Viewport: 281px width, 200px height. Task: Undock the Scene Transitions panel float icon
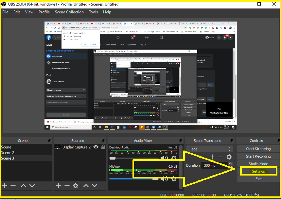pos(232,141)
